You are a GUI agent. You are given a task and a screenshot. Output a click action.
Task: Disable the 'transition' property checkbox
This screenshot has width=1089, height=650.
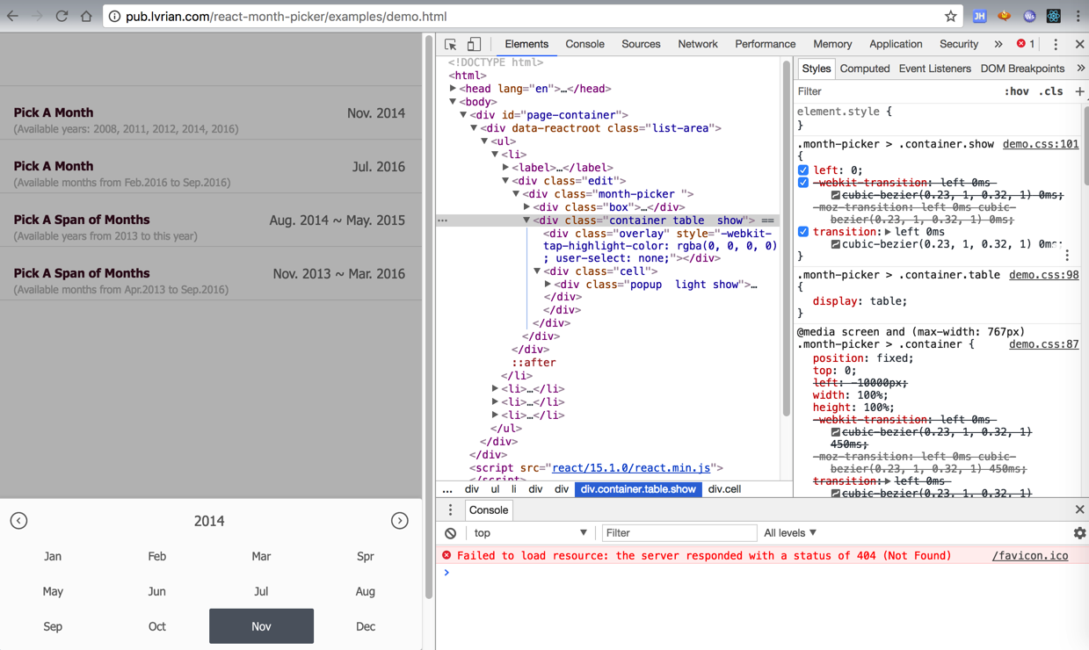point(803,232)
